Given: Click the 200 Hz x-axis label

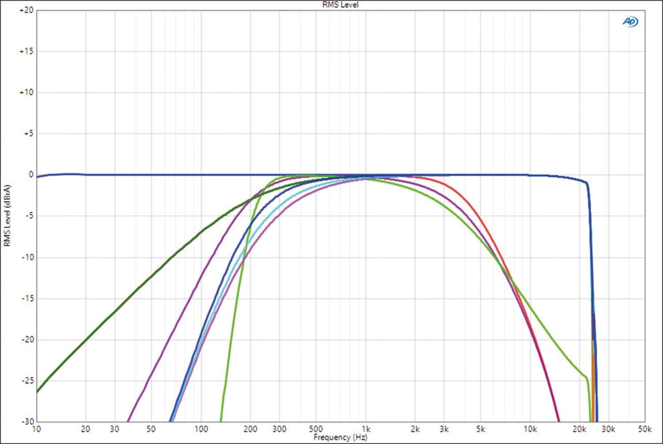Looking at the screenshot, I should click(x=250, y=429).
